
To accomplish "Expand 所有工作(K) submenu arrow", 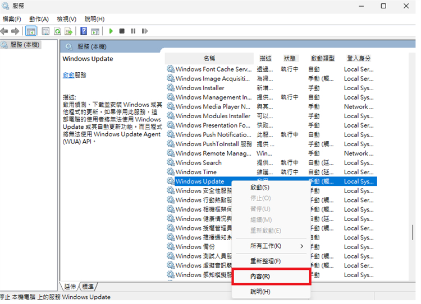I will click(302, 246).
